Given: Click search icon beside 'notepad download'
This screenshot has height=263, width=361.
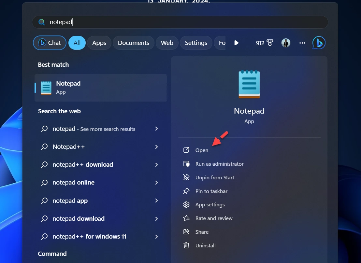Looking at the screenshot, I should tap(44, 219).
